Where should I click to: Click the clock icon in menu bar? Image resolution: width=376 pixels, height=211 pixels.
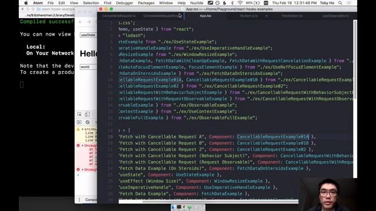click(217, 3)
